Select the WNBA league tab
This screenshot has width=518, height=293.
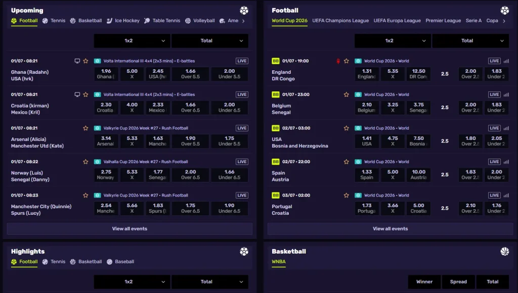click(279, 262)
